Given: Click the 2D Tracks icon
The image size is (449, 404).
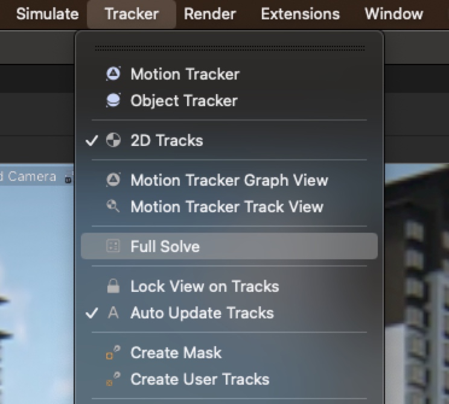Looking at the screenshot, I should [x=113, y=140].
